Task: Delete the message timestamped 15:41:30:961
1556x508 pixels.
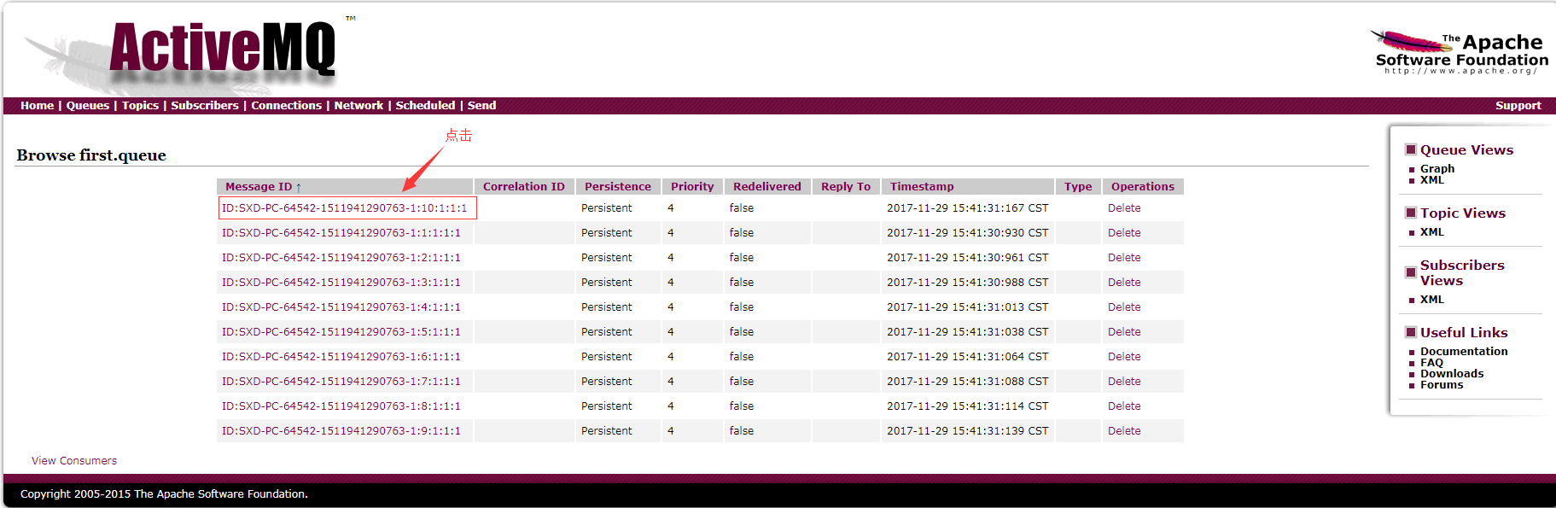Action: [x=1124, y=257]
